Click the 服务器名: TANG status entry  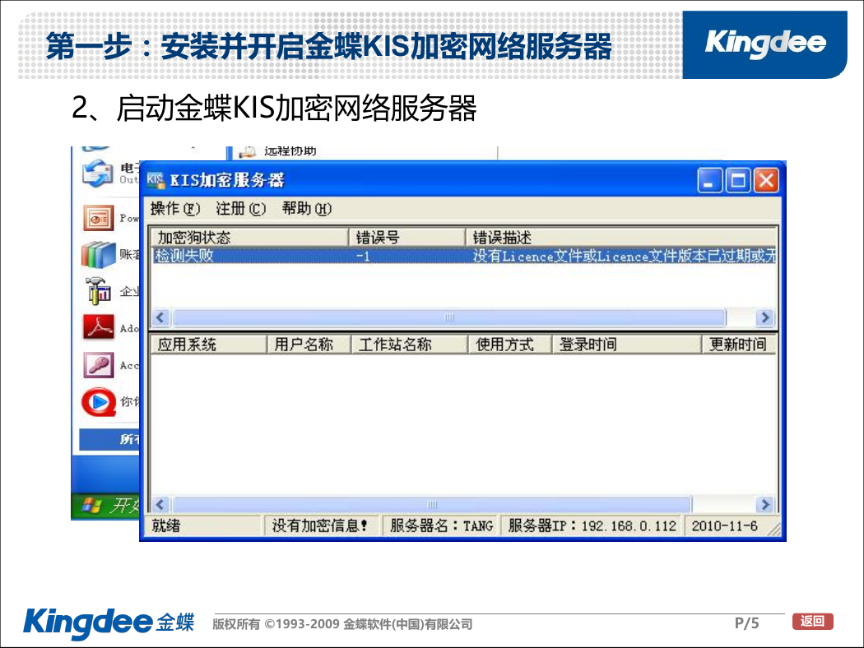point(441,525)
